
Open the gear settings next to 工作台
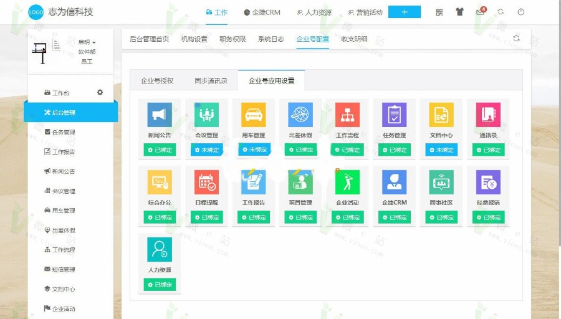100,92
